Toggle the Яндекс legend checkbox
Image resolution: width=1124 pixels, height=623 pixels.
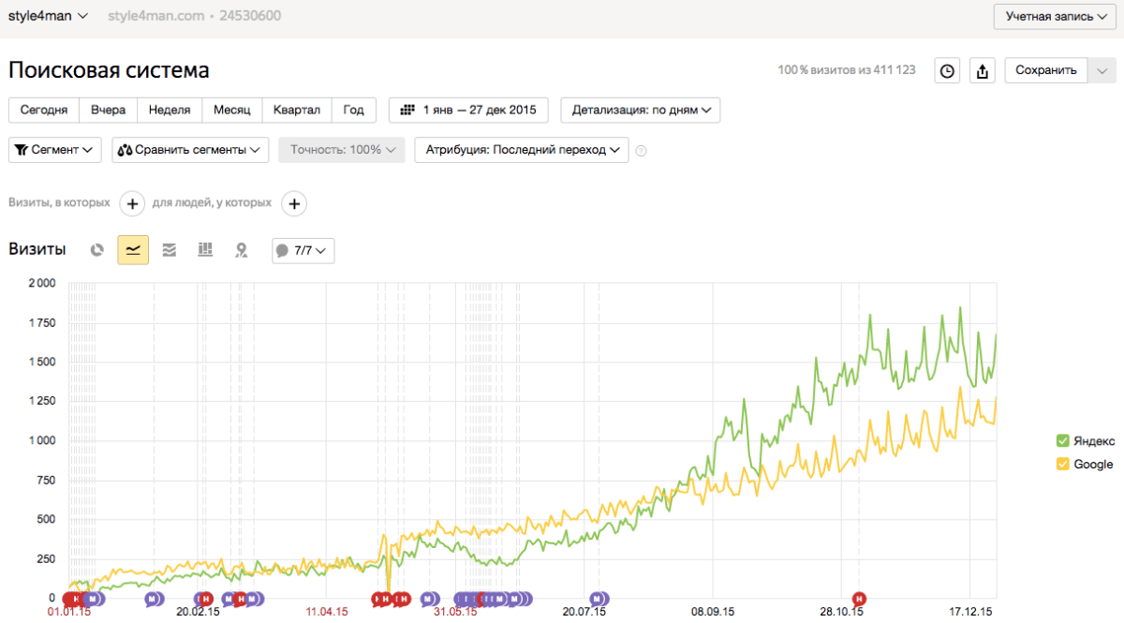[1062, 441]
